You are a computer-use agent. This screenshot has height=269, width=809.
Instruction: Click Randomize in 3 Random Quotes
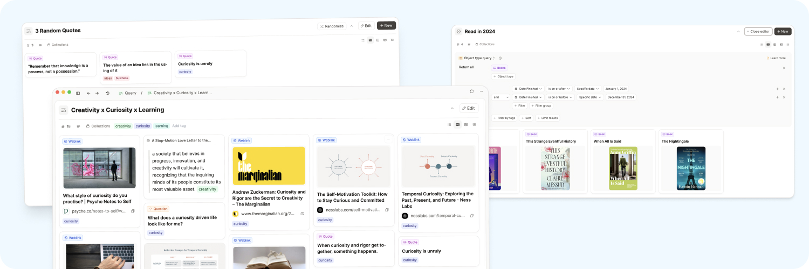[x=332, y=26]
